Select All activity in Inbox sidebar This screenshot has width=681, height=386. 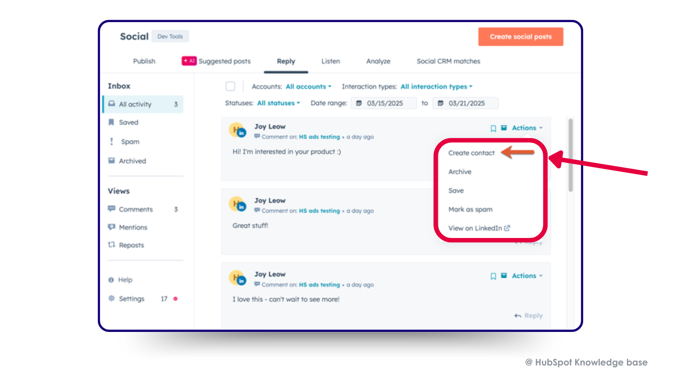pos(143,104)
